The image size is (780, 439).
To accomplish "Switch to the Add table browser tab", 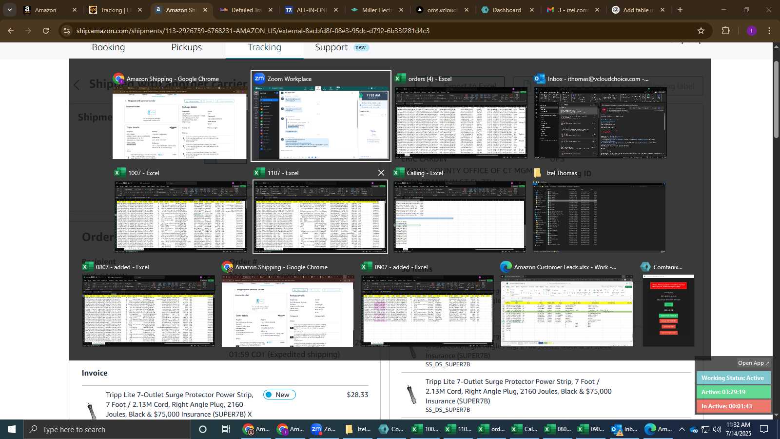I will [638, 10].
